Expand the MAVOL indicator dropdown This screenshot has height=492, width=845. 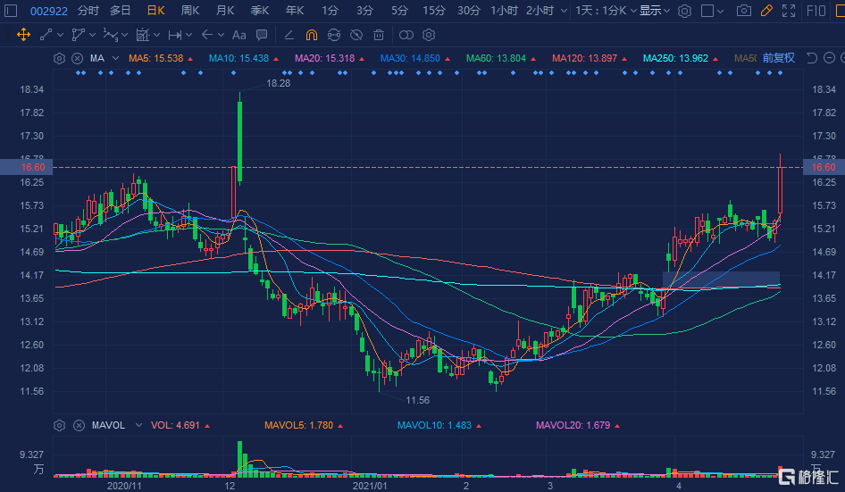tap(138, 425)
